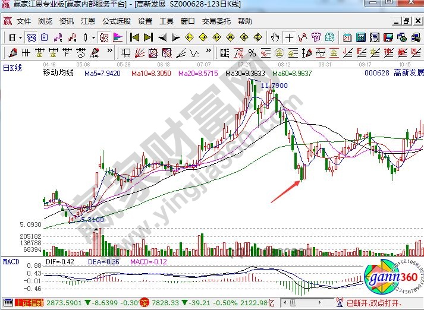424x310 pixels.
Task: Click the percent sign tool icon
Action: point(252,52)
